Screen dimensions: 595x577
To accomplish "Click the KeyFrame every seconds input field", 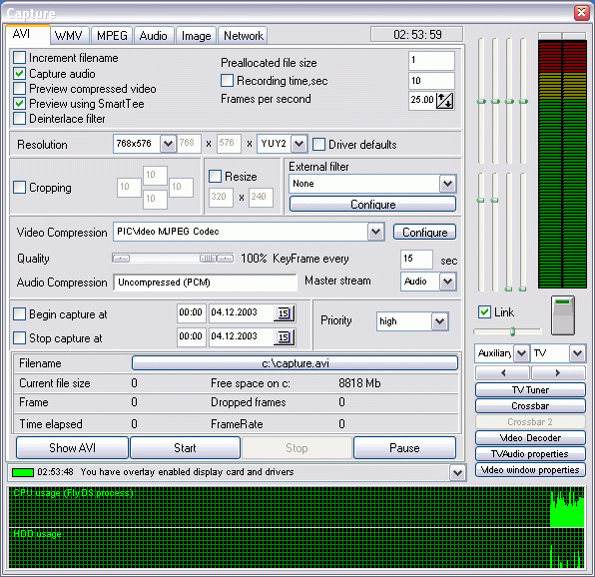I will point(416,260).
